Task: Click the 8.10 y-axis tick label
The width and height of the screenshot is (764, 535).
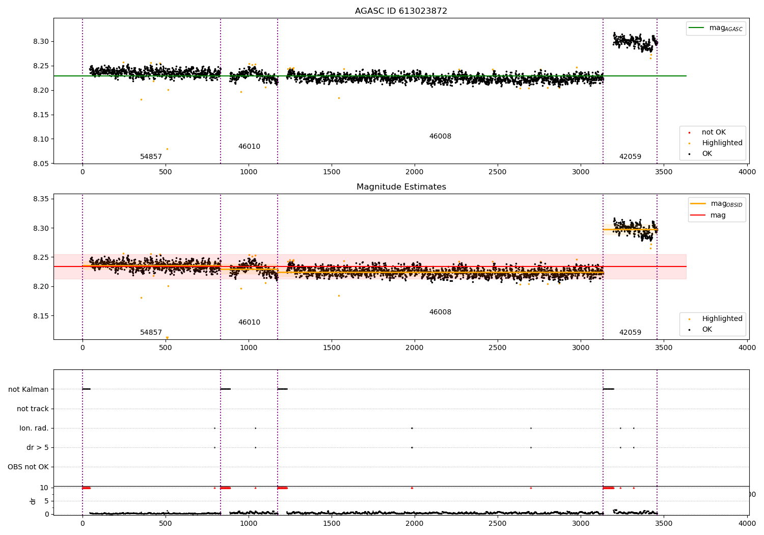Action: pyautogui.click(x=41, y=139)
